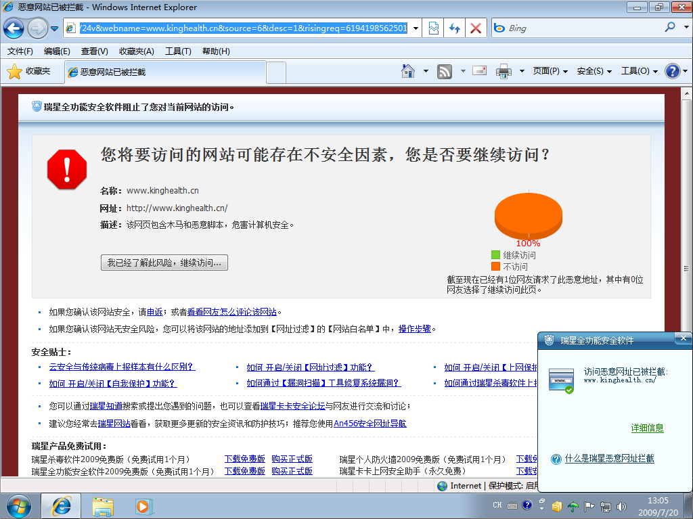
Task: Open the search provider dropdown arrow
Action: (x=686, y=28)
